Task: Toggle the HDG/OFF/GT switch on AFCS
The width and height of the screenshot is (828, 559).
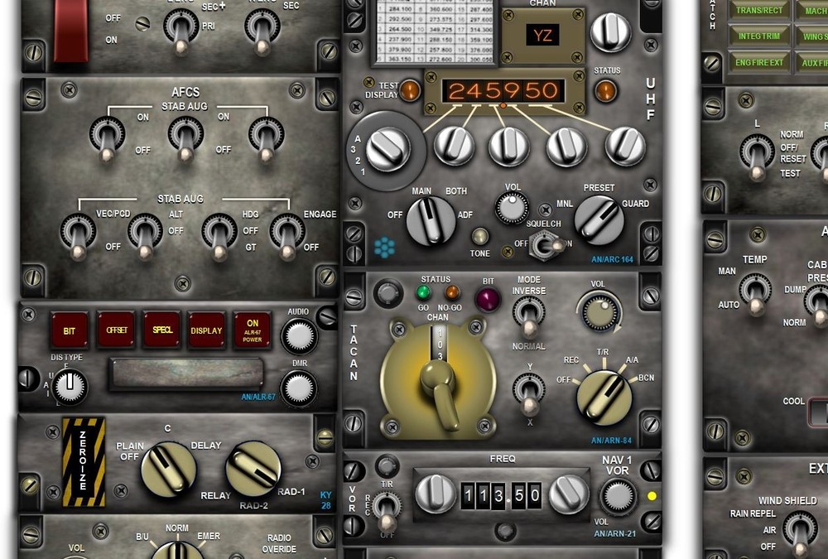Action: 219,236
